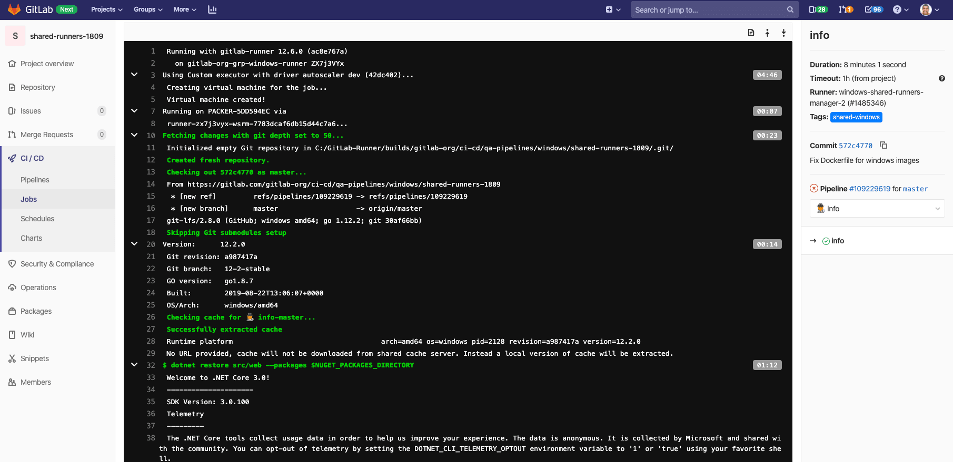Open the info stage dropdown
The image size is (953, 462).
[877, 209]
